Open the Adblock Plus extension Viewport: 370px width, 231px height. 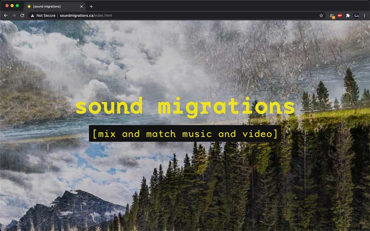340,16
